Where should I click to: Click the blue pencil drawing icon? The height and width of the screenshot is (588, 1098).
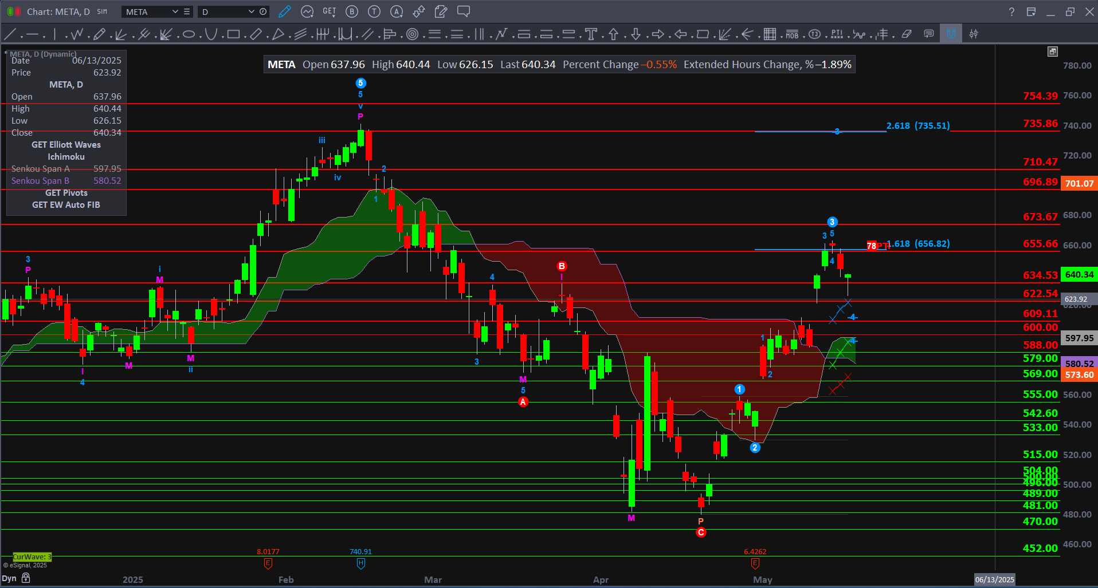pyautogui.click(x=284, y=11)
